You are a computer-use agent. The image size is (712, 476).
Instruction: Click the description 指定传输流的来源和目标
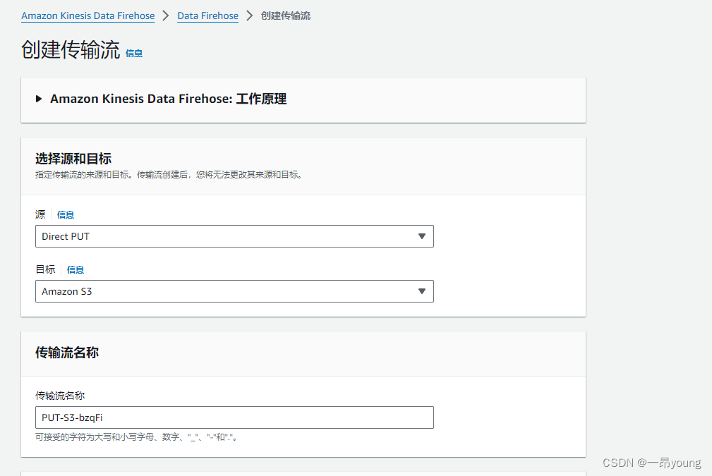pos(169,175)
